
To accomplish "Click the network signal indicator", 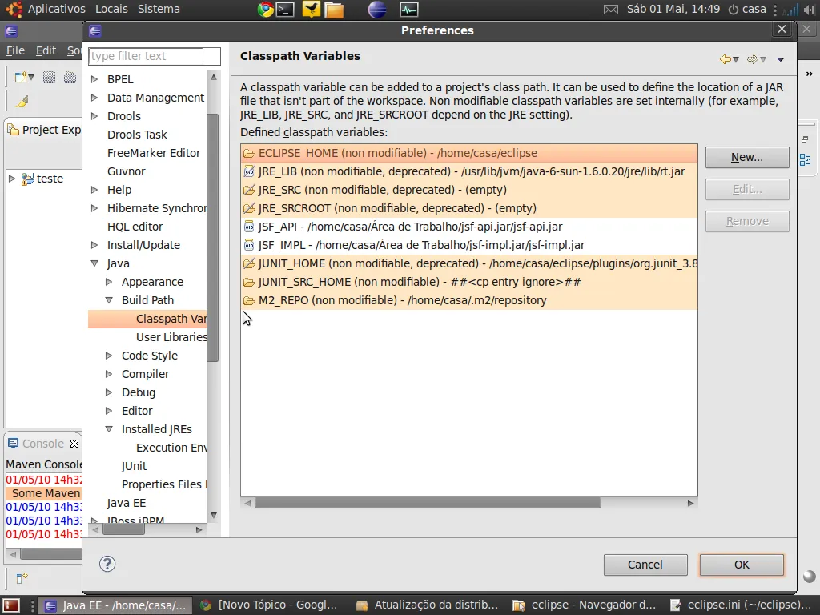I will coord(792,10).
